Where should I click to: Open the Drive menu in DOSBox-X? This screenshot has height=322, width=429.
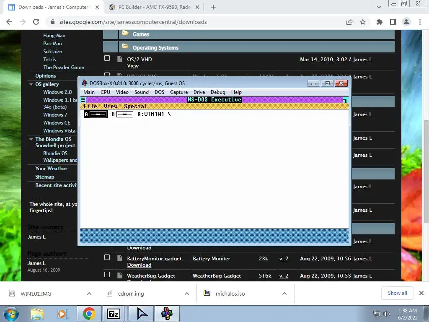pyautogui.click(x=199, y=92)
